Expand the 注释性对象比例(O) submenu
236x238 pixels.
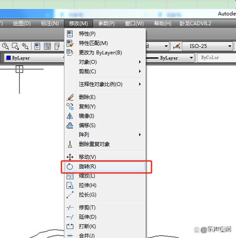click(x=140, y=84)
